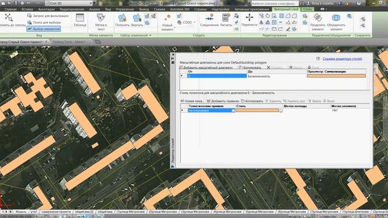This screenshot has height=218, width=388.
Task: Select the Метка в текст tool
Action: (x=101, y=22)
